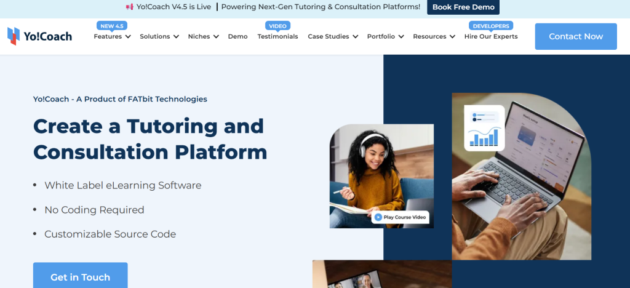Expand the Resources dropdown chevron
This screenshot has width=630, height=288.
point(452,36)
